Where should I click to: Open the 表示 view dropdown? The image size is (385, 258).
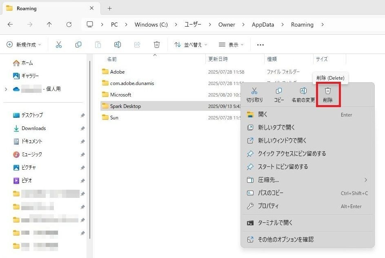(x=231, y=45)
